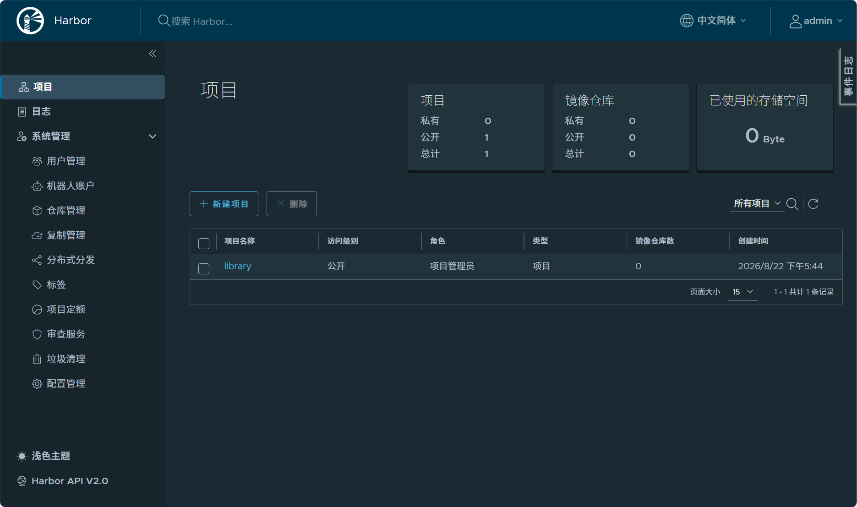This screenshot has width=857, height=507.
Task: Click the 项目定额 quota icon
Action: [37, 310]
